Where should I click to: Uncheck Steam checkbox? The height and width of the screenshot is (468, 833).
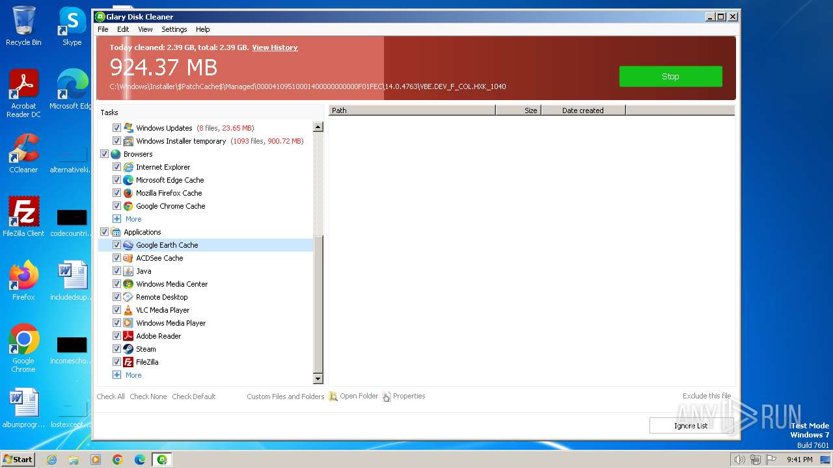pyautogui.click(x=117, y=349)
